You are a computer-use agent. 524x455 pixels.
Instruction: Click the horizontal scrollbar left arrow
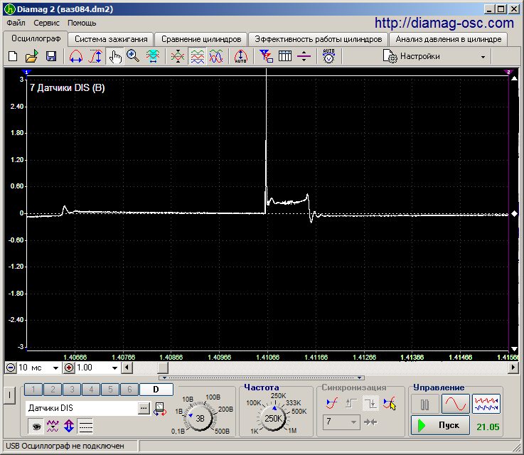127,368
